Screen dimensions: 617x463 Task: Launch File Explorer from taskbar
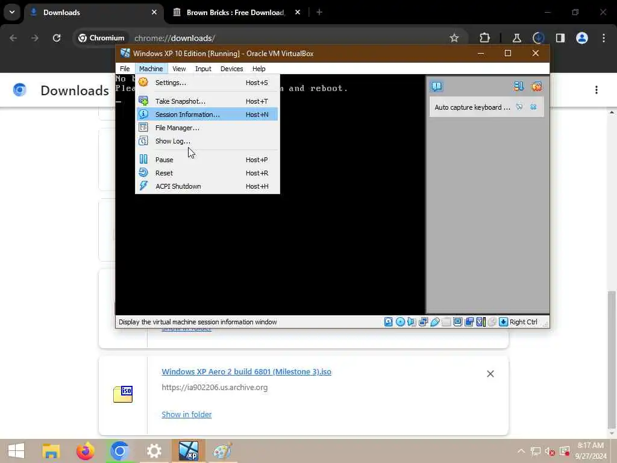point(51,451)
